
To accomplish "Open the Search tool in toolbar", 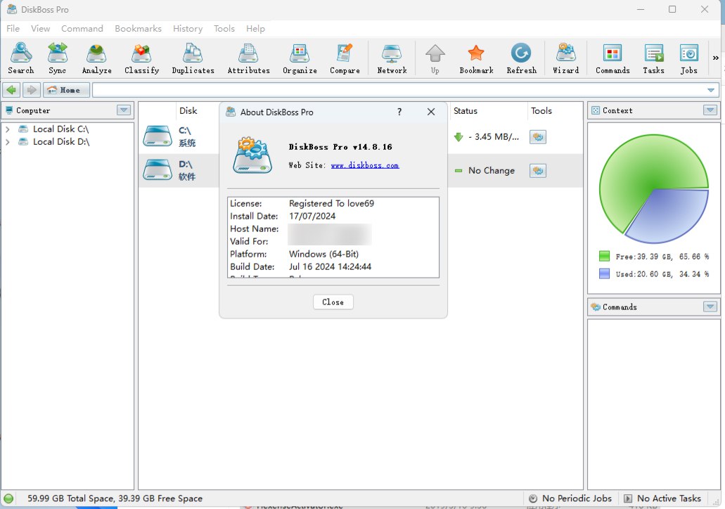I will (21, 58).
